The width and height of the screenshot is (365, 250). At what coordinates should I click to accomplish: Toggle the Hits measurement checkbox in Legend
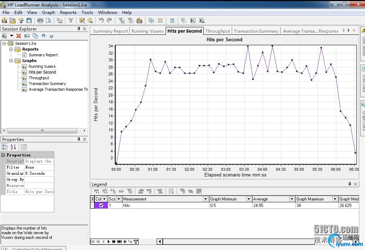(x=101, y=206)
